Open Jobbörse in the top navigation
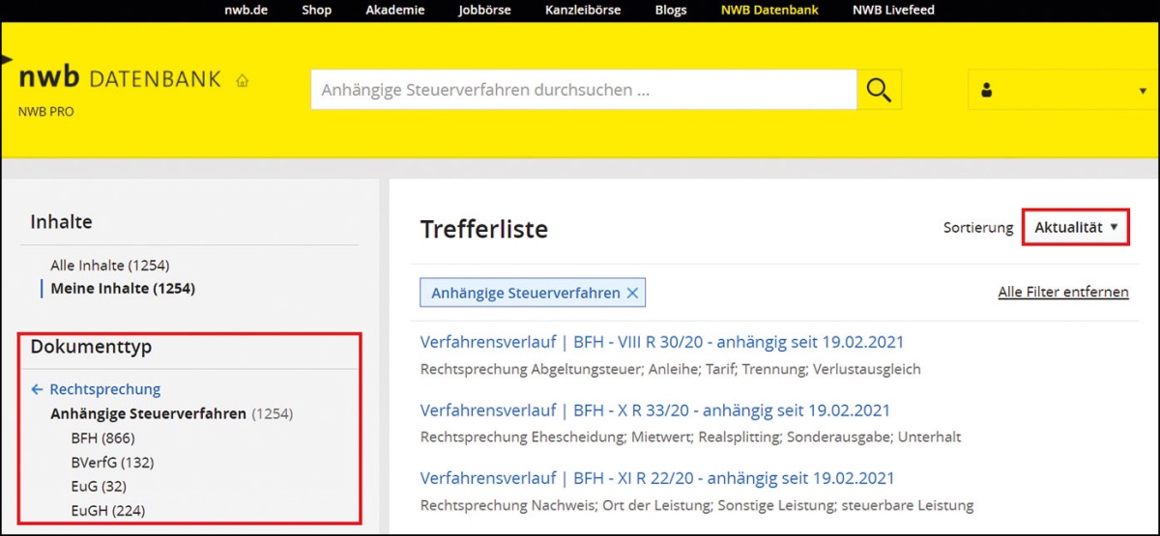Image resolution: width=1160 pixels, height=536 pixels. coord(484,11)
